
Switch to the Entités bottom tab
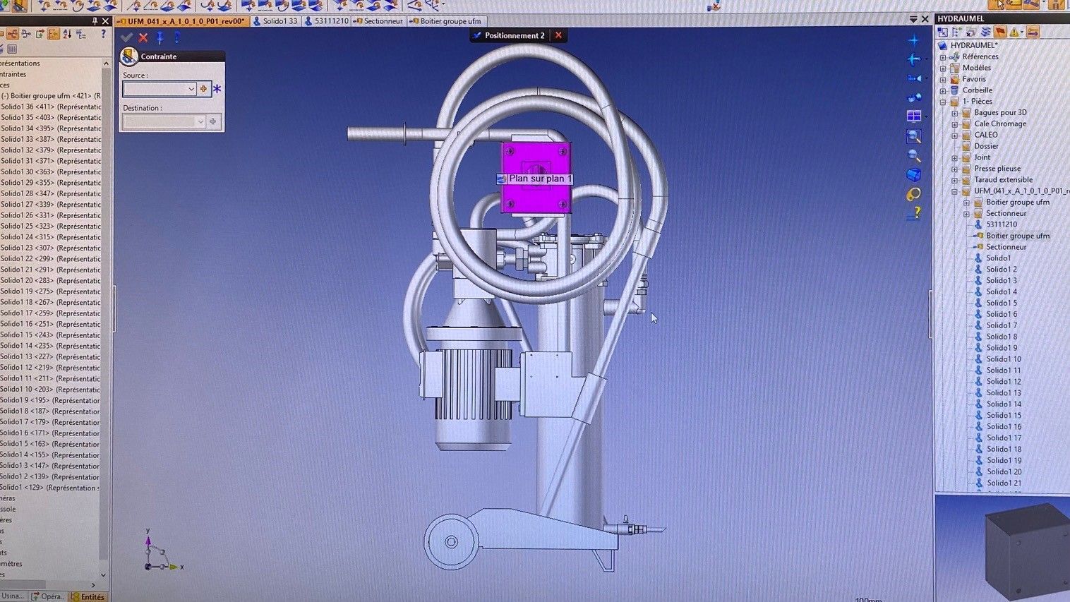pyautogui.click(x=88, y=597)
